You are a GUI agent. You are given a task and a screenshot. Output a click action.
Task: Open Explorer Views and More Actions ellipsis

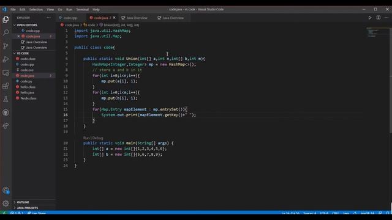click(x=48, y=18)
